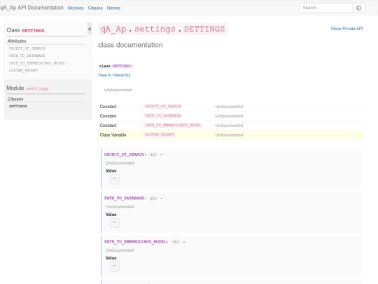
Task: Go to the qA_Ap API Documentation home
Action: click(x=31, y=8)
